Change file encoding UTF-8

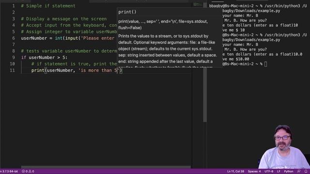pos(269,171)
